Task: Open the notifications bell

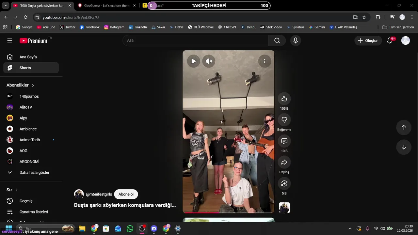Action: 390,40
